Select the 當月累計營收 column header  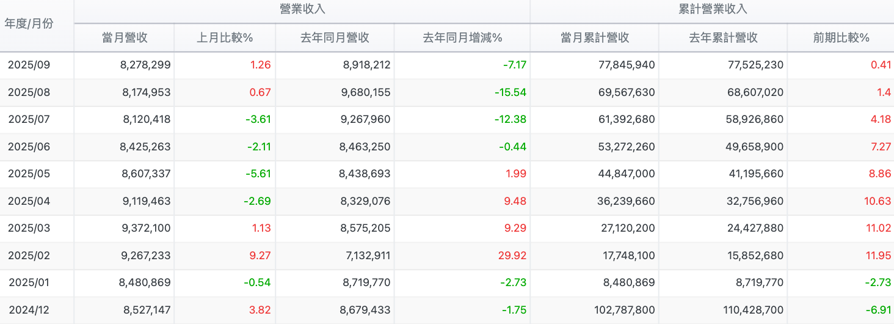pyautogui.click(x=595, y=38)
